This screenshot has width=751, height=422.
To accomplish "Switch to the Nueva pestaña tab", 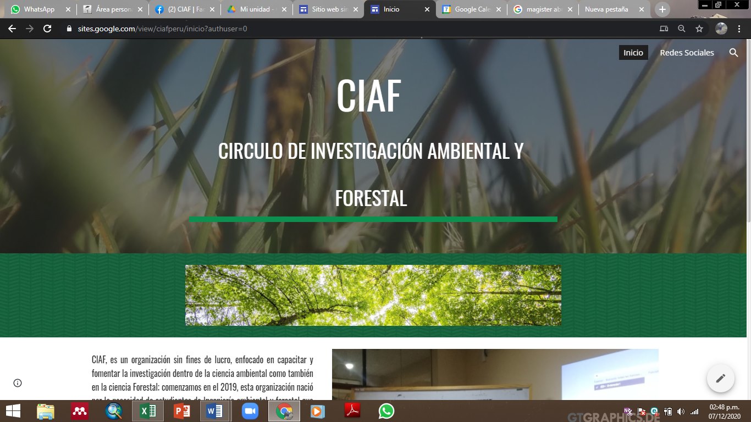I will [615, 9].
